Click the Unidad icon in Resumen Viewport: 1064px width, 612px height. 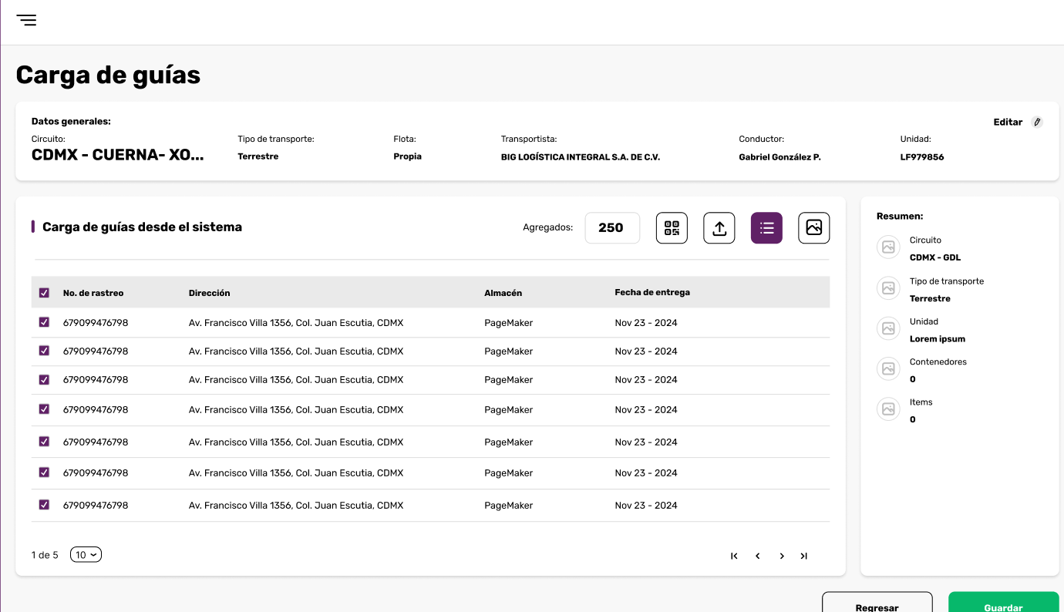(888, 328)
